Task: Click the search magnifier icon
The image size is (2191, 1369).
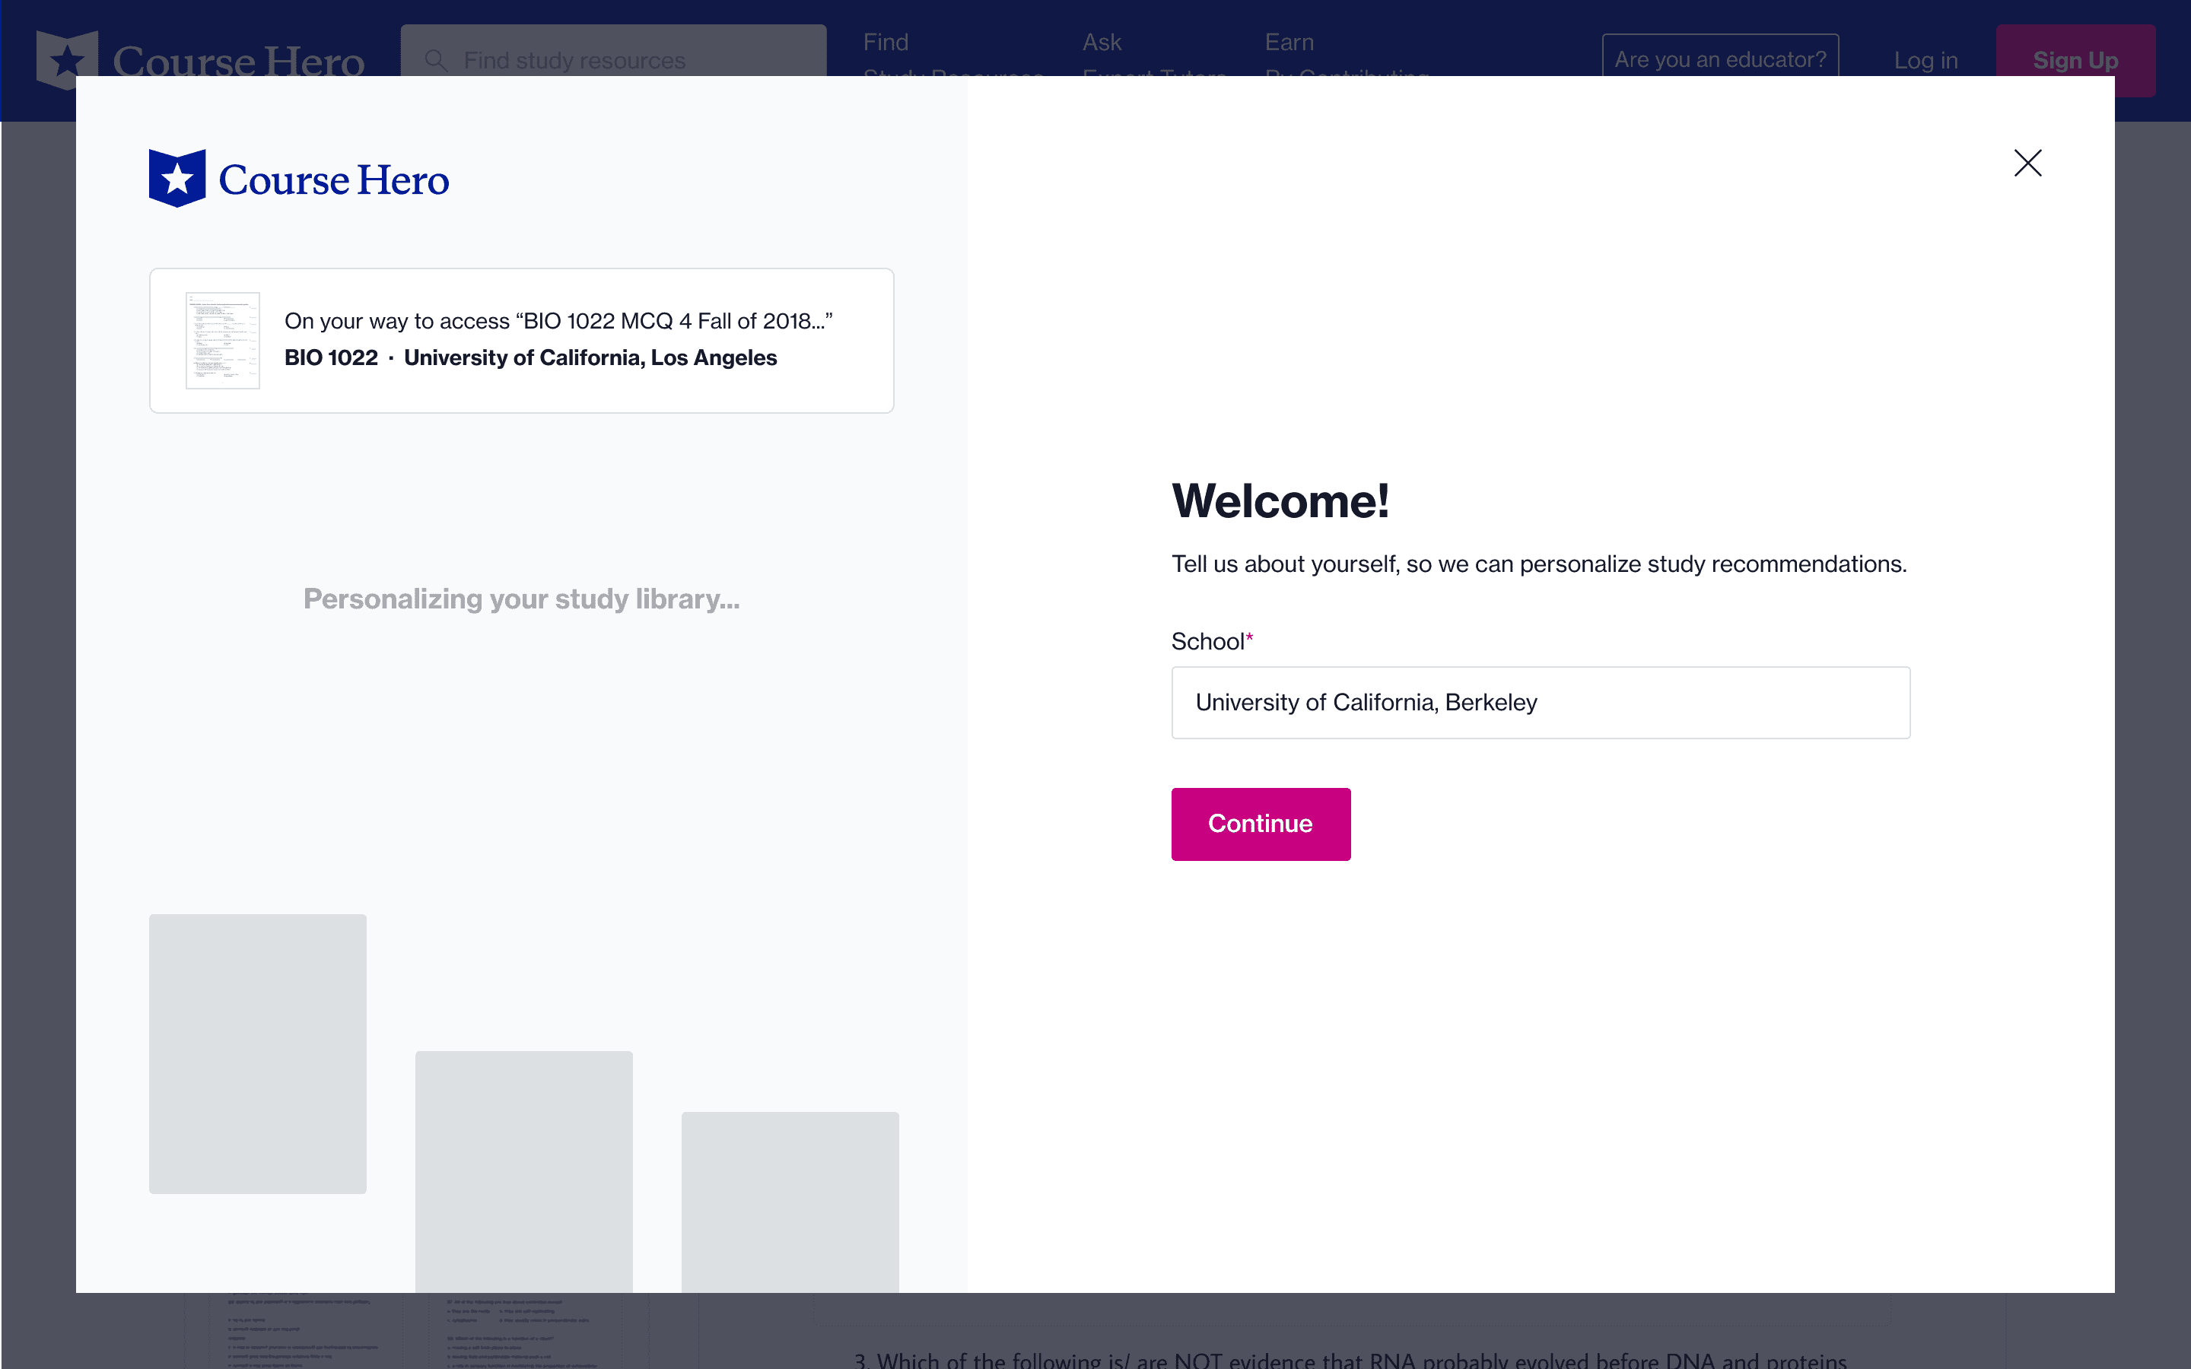Action: [x=435, y=60]
